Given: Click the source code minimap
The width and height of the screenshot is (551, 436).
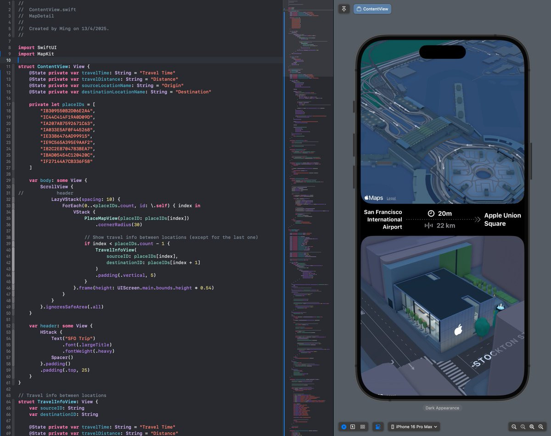Looking at the screenshot, I should pos(308,218).
